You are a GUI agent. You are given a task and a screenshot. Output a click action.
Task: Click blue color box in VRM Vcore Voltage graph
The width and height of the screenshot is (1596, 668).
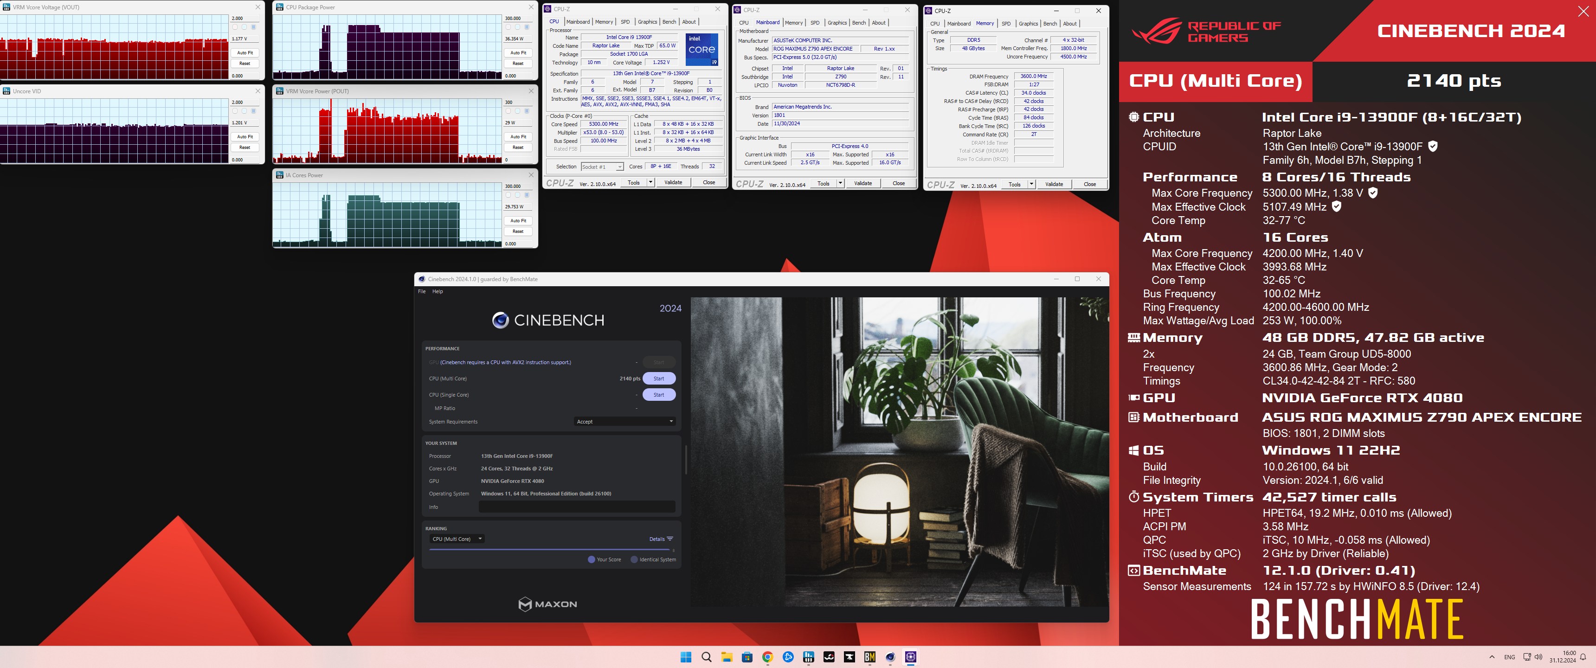253,27
